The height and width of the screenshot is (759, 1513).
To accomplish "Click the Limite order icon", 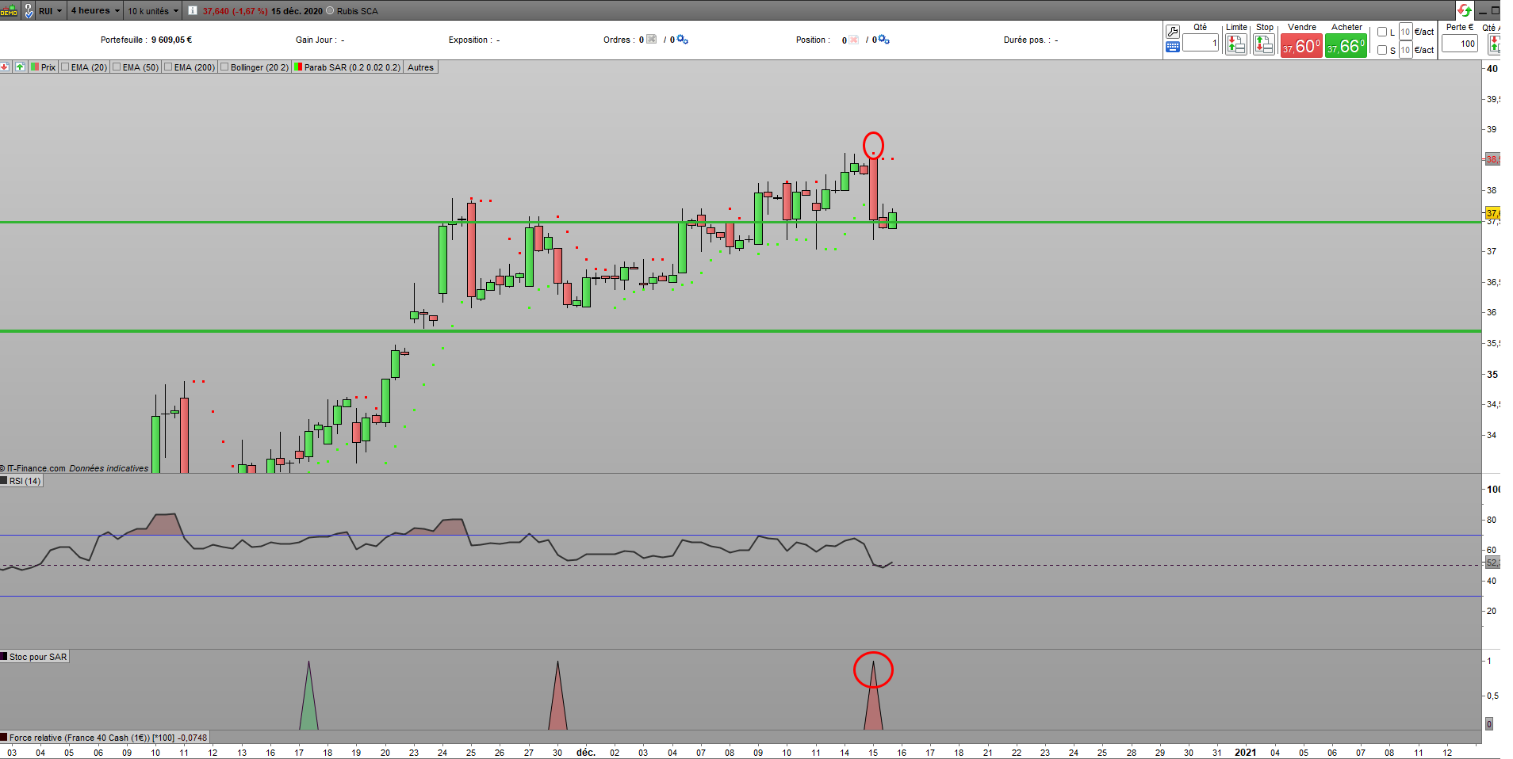I will point(1236,44).
